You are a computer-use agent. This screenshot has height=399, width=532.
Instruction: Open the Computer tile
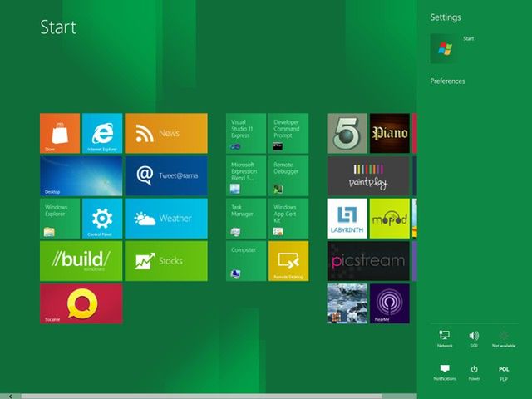click(x=246, y=261)
